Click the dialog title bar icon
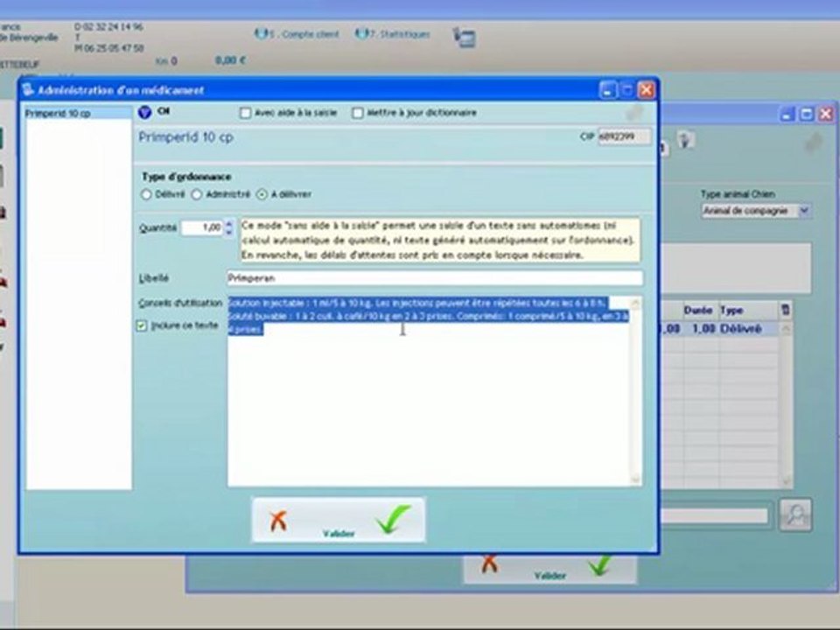Viewport: 840px width, 630px height. pos(28,89)
